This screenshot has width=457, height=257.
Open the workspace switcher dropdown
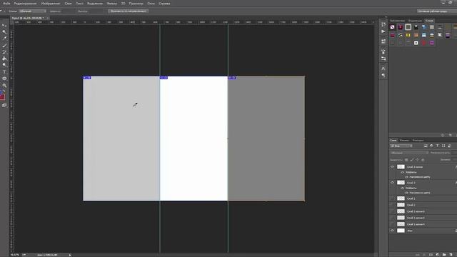[436, 11]
